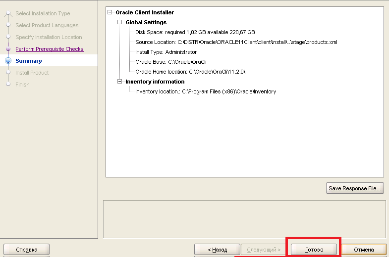Click the Summary step bullet icon
The image size is (389, 257).
tap(8, 61)
